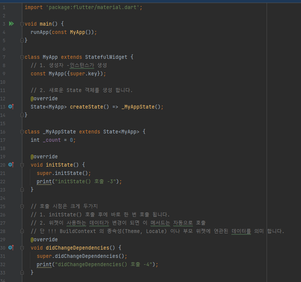Collapse comment block fold marker at line 25

[22, 206]
